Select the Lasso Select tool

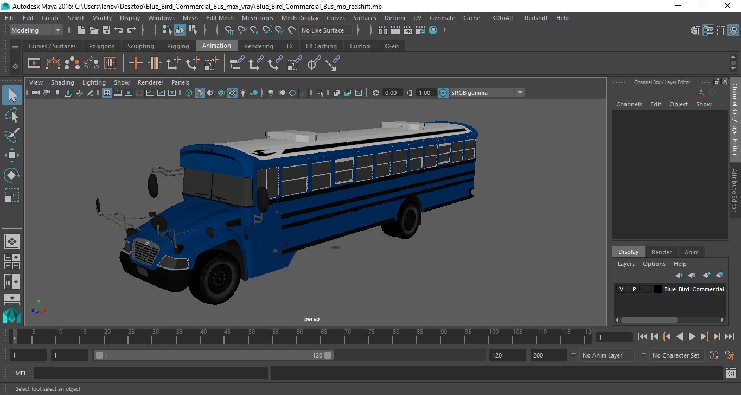[x=12, y=116]
